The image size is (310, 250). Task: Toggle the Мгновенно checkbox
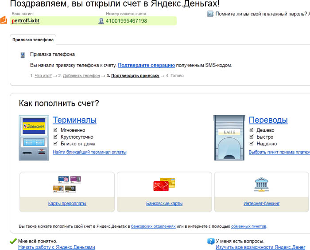point(55,130)
